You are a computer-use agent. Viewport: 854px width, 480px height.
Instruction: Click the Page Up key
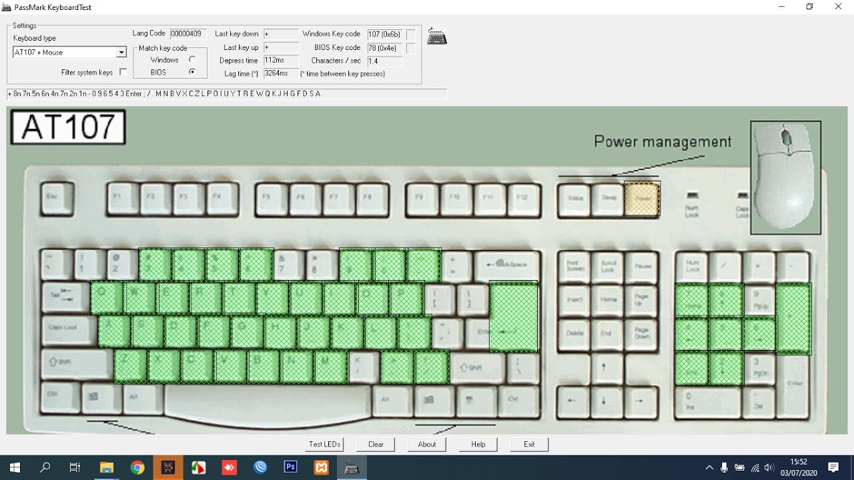[x=642, y=300]
